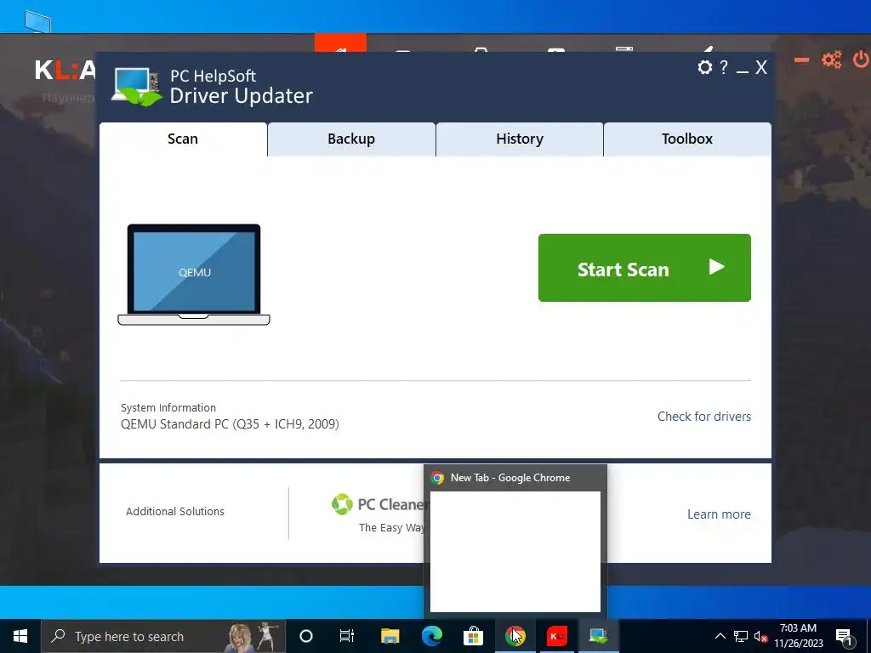Viewport: 871px width, 653px height.
Task: Minimize the Driver Updater window
Action: pyautogui.click(x=743, y=71)
